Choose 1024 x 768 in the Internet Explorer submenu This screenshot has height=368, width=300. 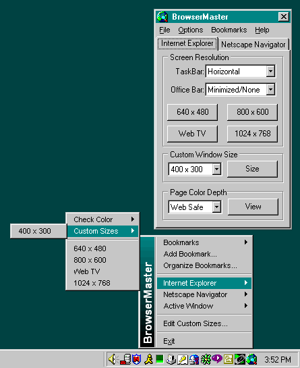(x=102, y=283)
